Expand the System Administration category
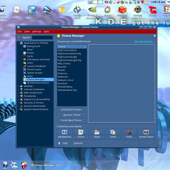 [x=18, y=109]
